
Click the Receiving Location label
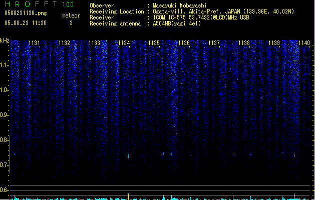coord(117,11)
